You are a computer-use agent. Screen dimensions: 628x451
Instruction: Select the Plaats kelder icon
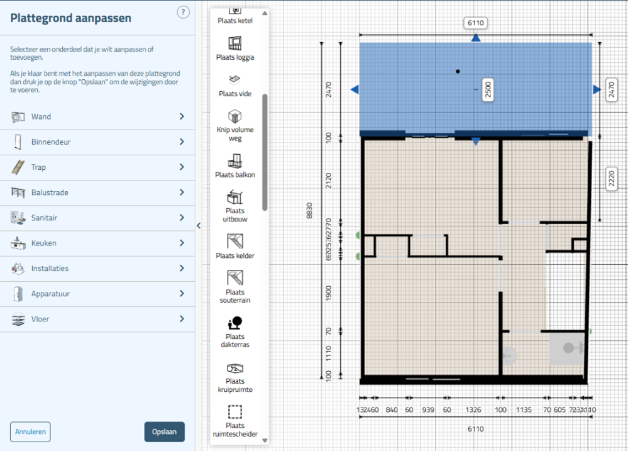pos(235,242)
